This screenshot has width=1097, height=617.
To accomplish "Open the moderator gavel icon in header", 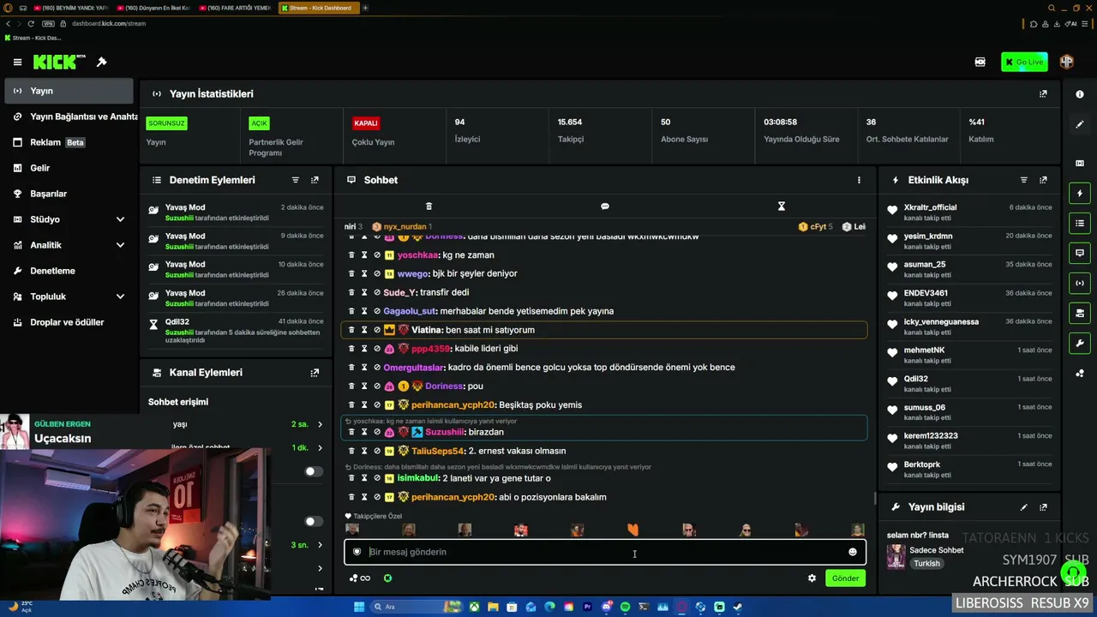I will pyautogui.click(x=101, y=62).
